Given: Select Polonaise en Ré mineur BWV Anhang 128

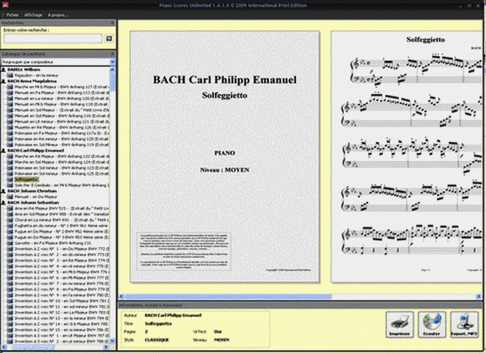Looking at the screenshot, I should pos(62,139).
